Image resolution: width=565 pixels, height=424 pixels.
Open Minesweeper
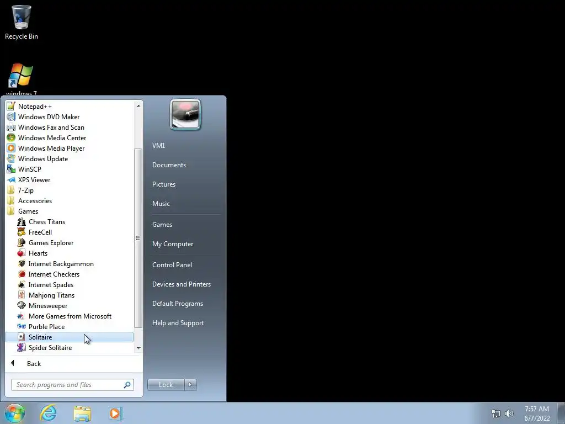69,305
